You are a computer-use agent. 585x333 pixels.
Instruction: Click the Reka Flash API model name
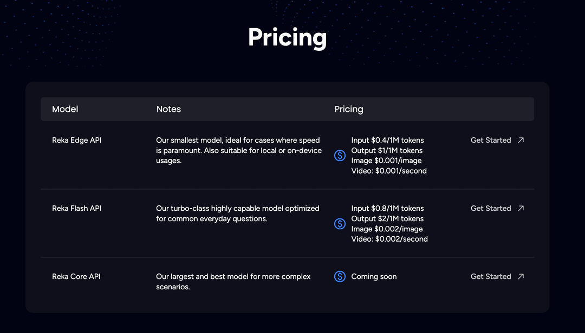click(x=76, y=208)
